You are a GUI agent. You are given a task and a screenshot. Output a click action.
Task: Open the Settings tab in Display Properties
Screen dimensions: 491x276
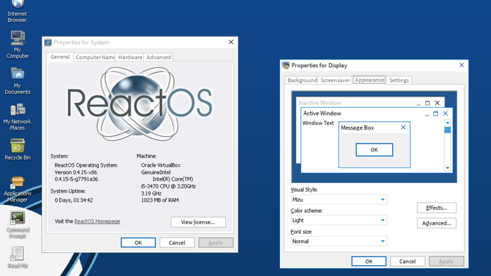(399, 81)
